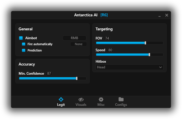The height and width of the screenshot is (119, 182).
Task: Click the None keybind for Fire automatically
Action: 78,44
